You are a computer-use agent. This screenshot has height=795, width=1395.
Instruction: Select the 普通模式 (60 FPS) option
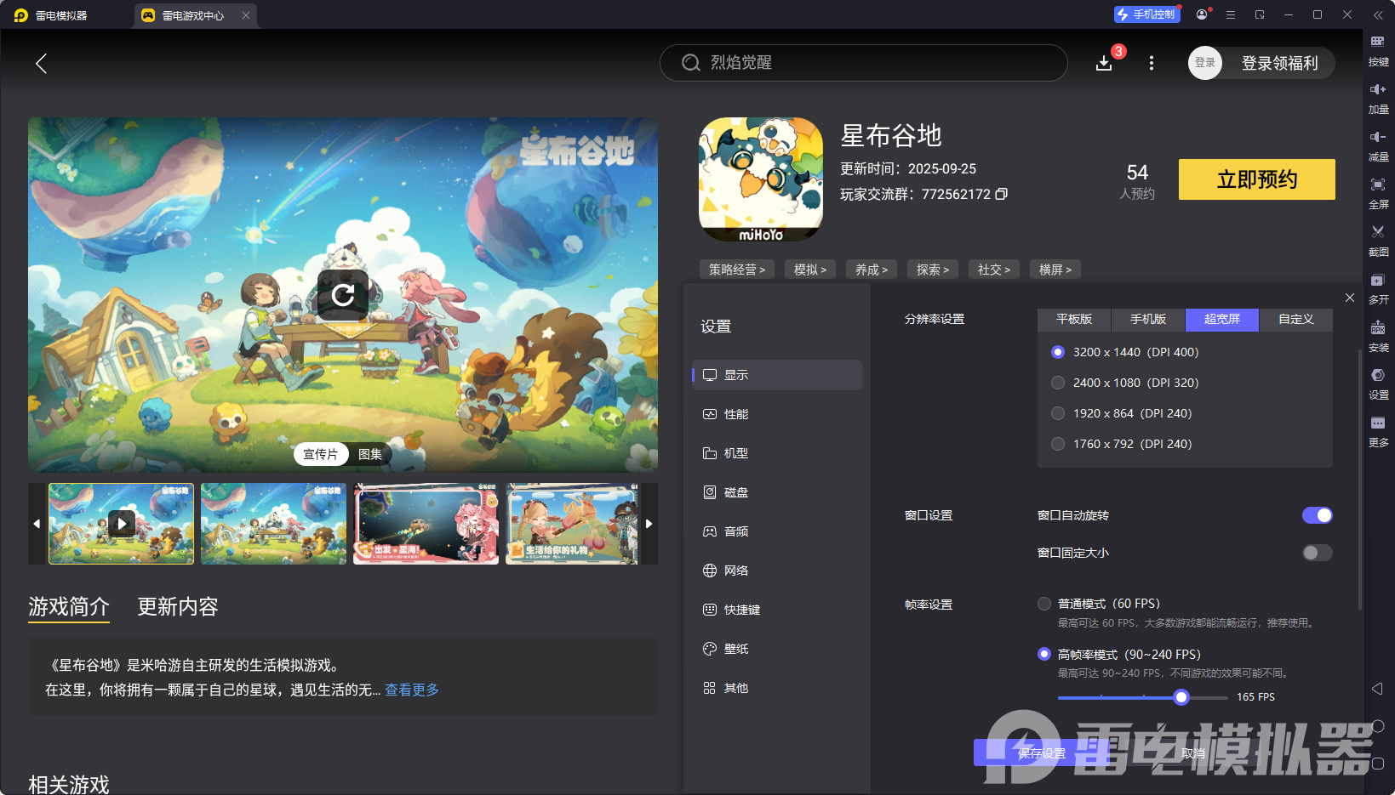click(1044, 604)
